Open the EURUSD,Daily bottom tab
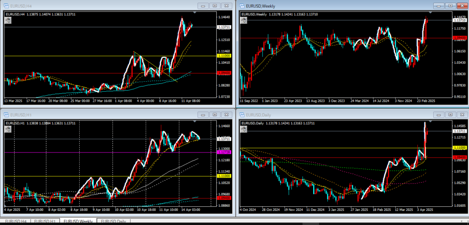Viewport: 469px width, 225px height. pyautogui.click(x=114, y=221)
